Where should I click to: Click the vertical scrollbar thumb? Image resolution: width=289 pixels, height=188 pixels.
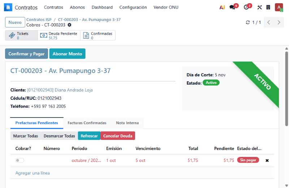coord(286,89)
